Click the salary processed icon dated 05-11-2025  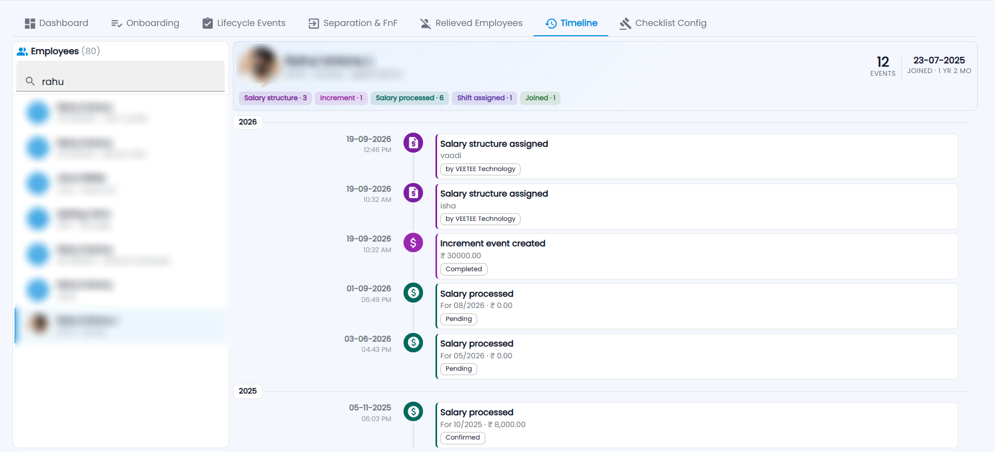pos(413,411)
